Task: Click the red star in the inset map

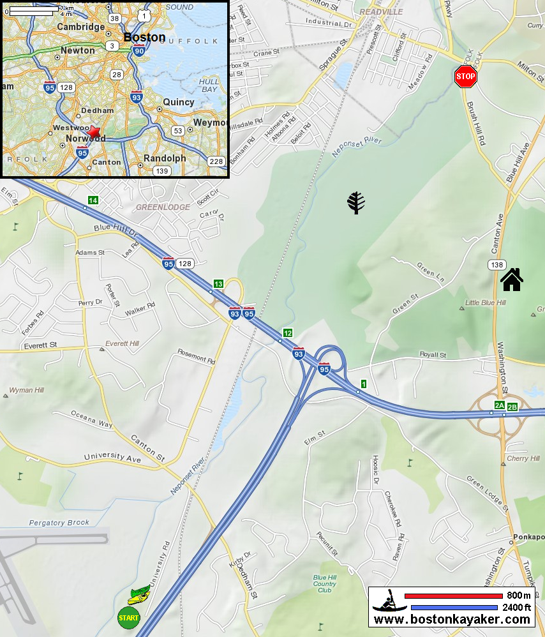Action: point(94,132)
